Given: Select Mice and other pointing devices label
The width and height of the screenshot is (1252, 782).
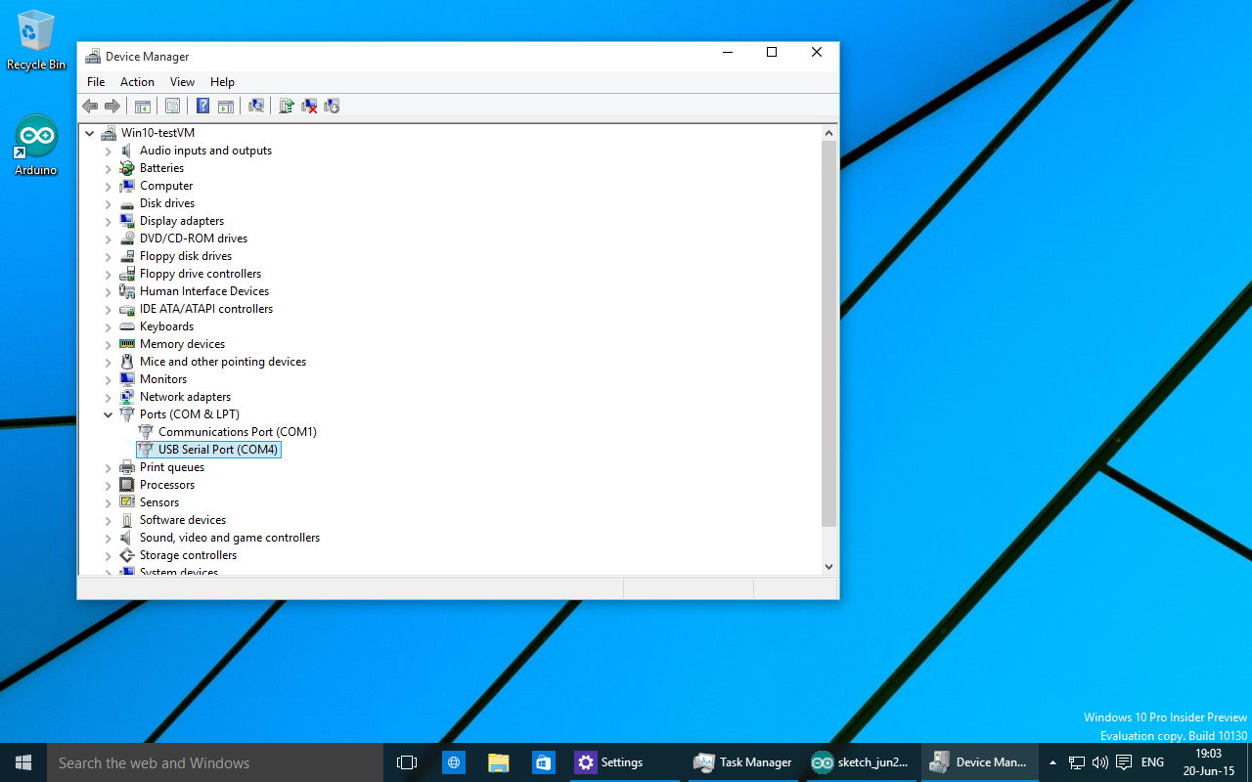Looking at the screenshot, I should (x=223, y=362).
